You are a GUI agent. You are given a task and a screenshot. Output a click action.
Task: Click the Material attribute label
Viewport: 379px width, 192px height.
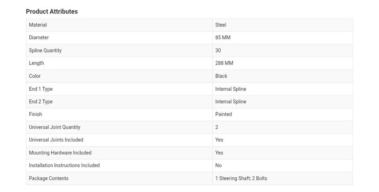click(x=38, y=25)
